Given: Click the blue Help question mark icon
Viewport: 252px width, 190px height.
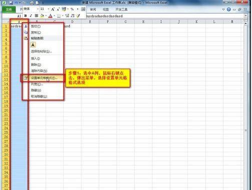Looking at the screenshot, I should (x=229, y=9).
